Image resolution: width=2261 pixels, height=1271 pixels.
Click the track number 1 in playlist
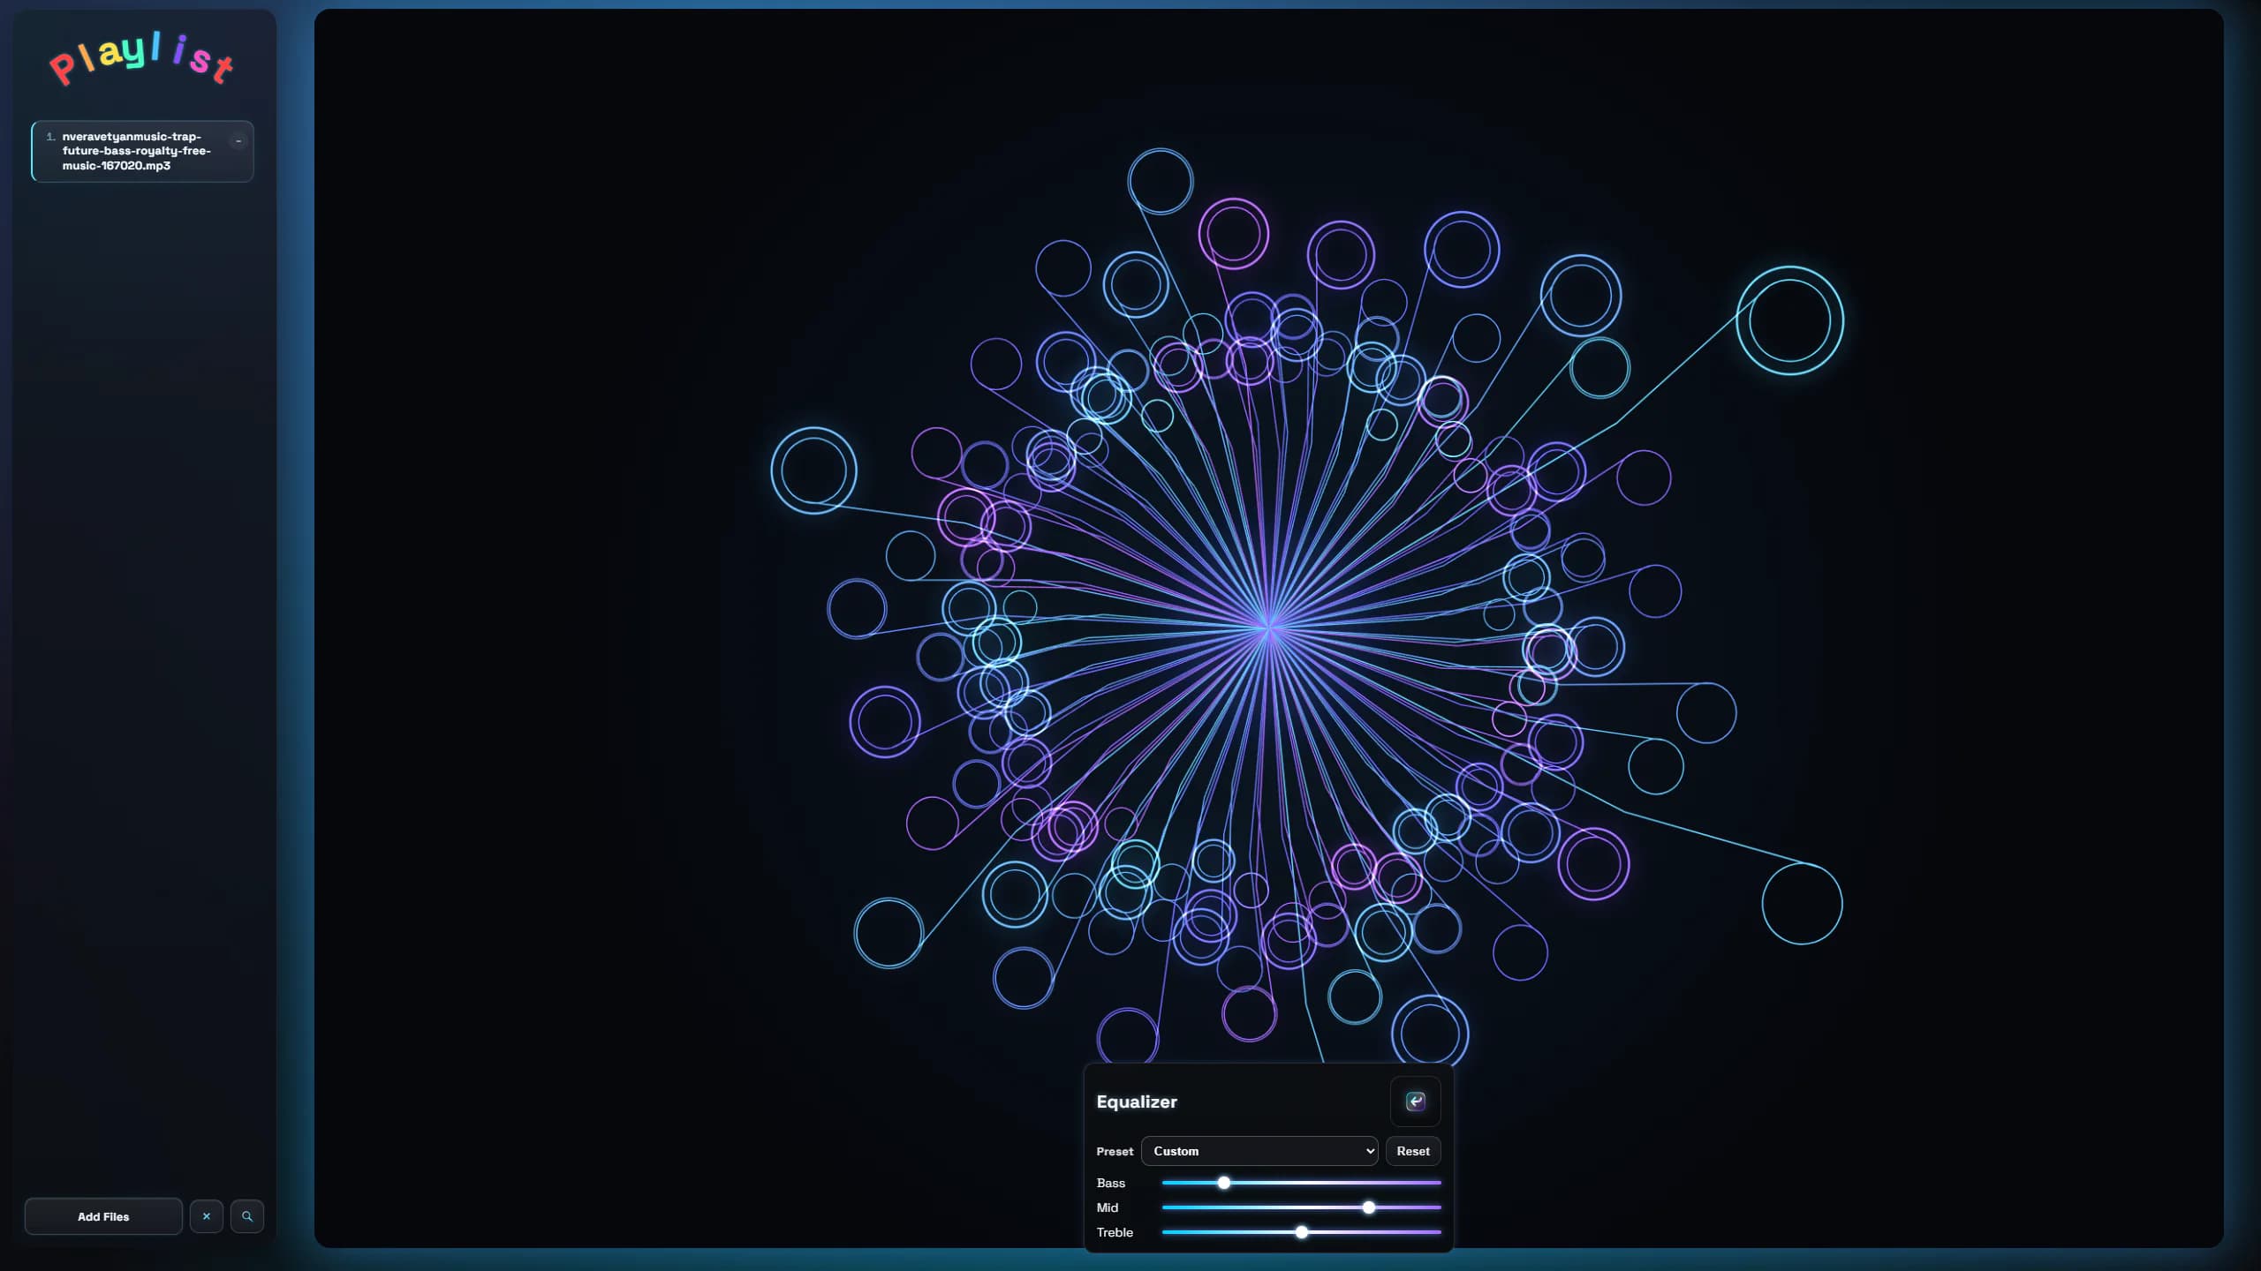(50, 137)
